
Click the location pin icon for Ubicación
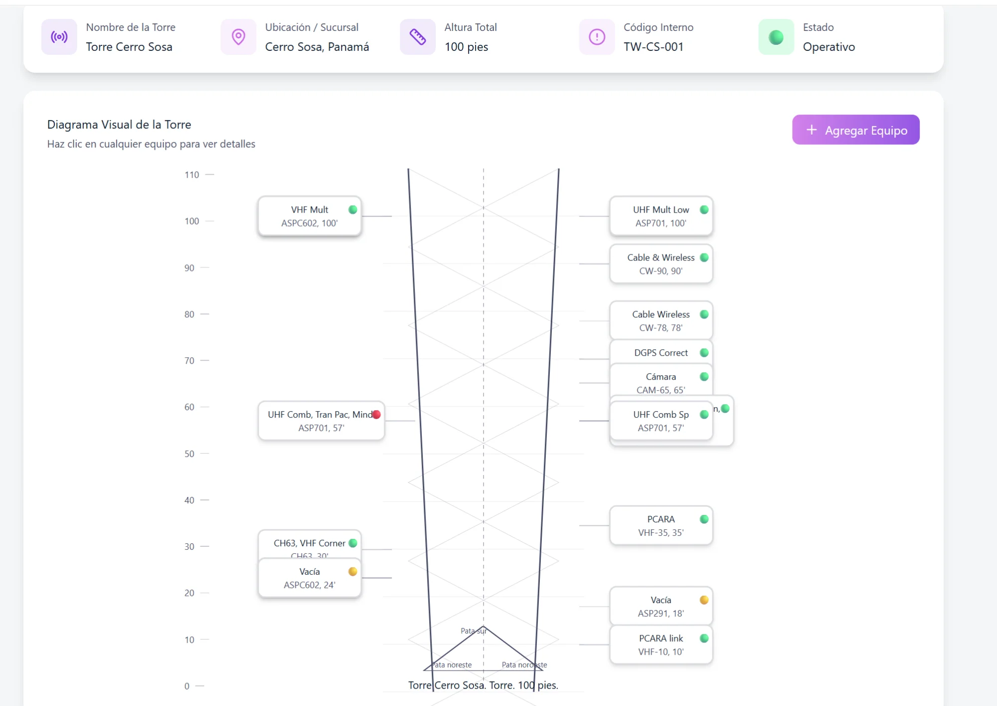click(238, 37)
